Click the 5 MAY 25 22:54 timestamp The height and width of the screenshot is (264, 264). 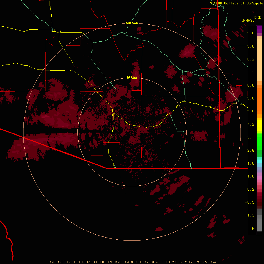point(198,262)
